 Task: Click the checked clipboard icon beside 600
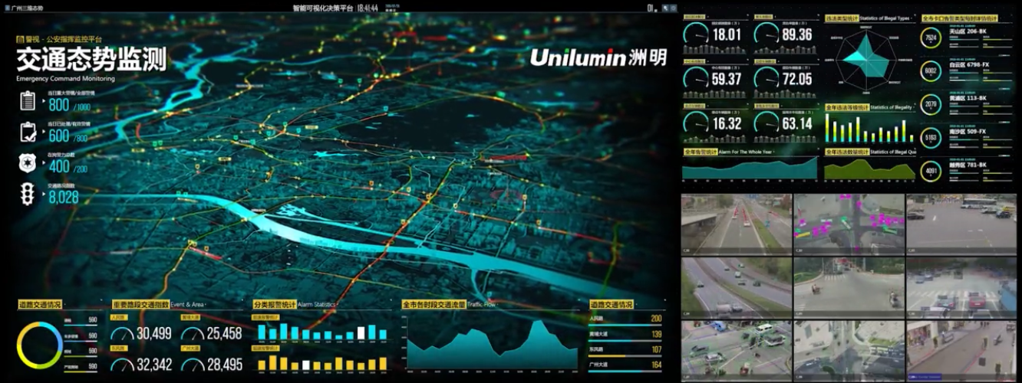28,131
